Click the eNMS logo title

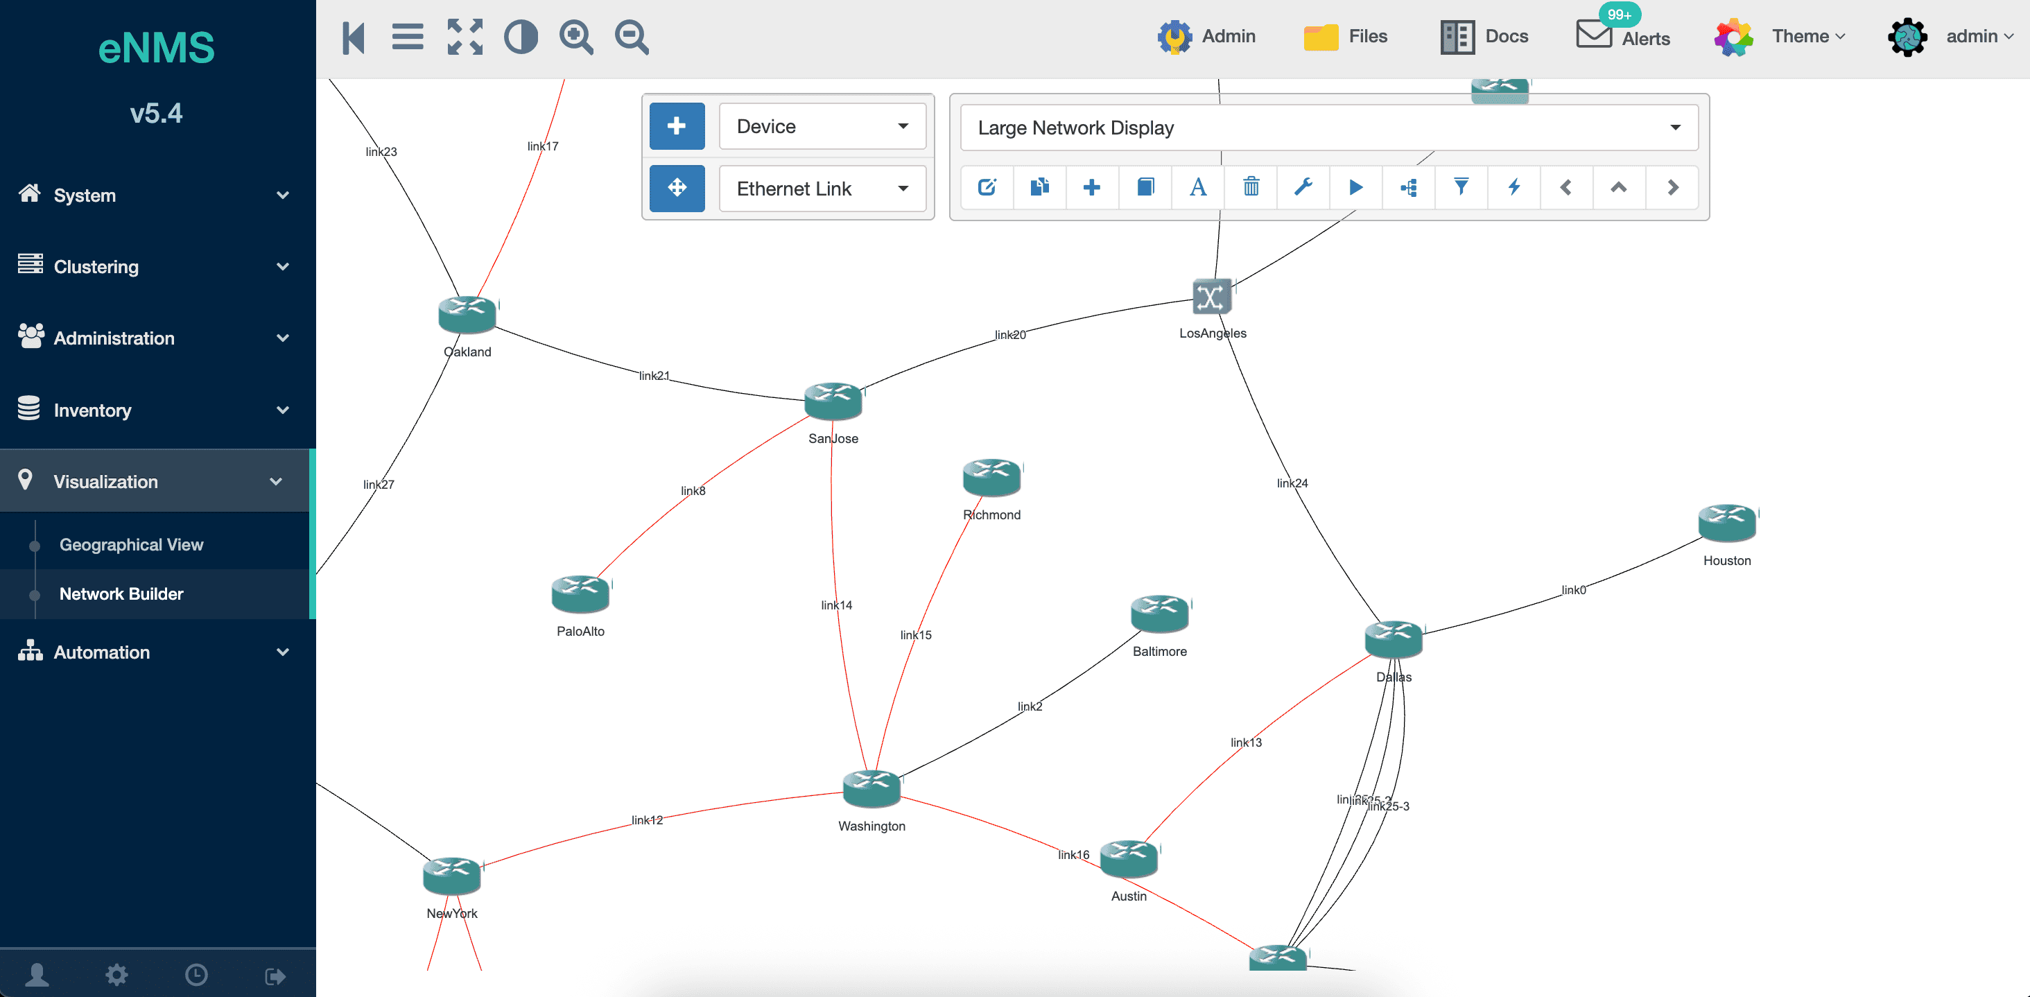tap(156, 47)
